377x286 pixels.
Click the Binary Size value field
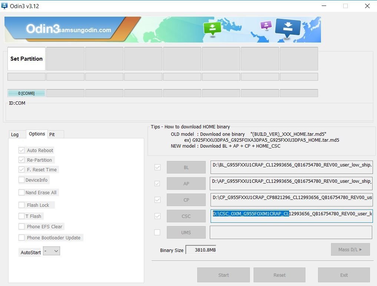tap(201, 250)
